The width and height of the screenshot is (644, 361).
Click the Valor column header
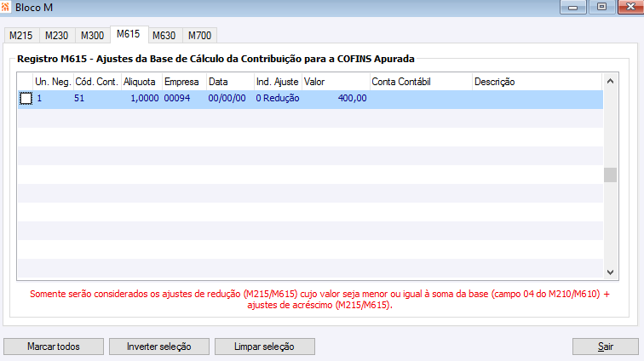(x=336, y=82)
